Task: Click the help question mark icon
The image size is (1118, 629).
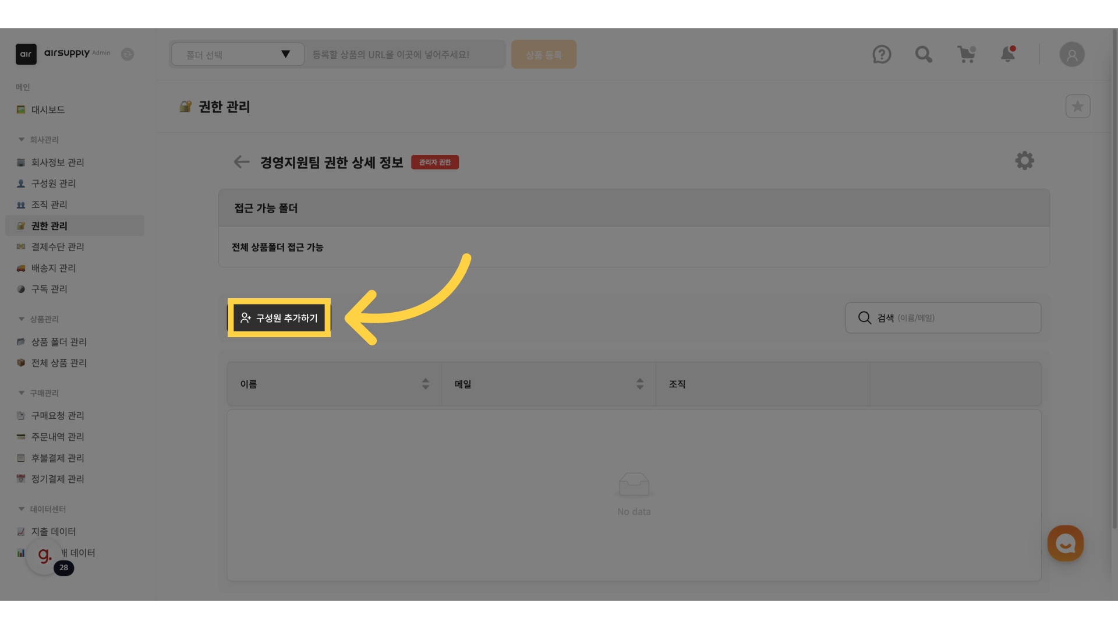Action: [882, 55]
